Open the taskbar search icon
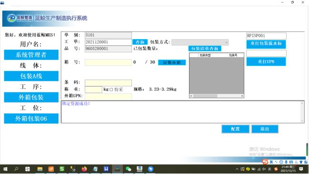309x174 pixels. (16, 169)
